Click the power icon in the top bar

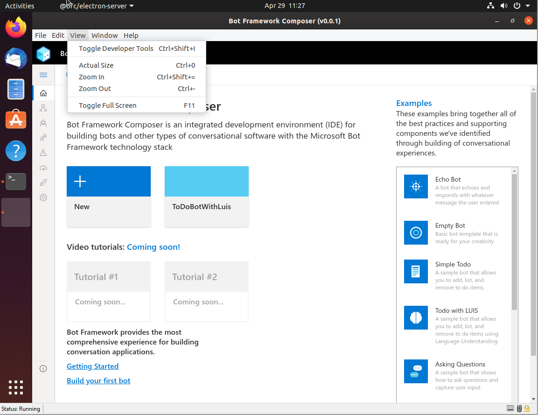pos(517,6)
